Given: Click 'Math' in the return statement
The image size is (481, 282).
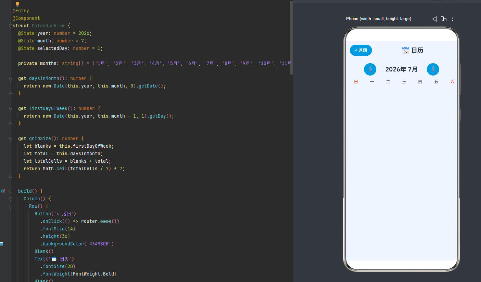Looking at the screenshot, I should [x=48, y=169].
